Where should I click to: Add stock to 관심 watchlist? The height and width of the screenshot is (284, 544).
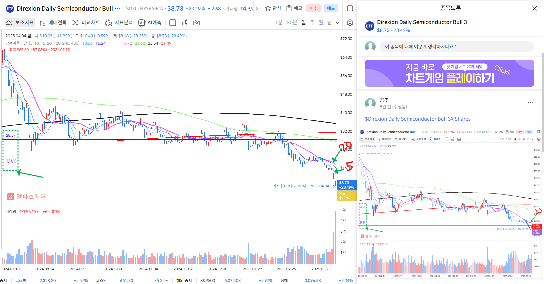click(273, 8)
